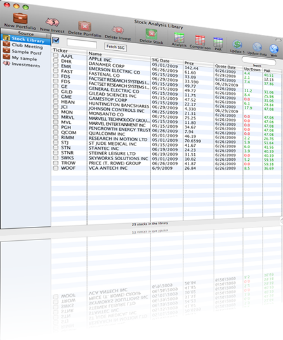Image resolution: width=283 pixels, height=340 pixels.
Task: Click the Update $ dollar icon
Action: pyautogui.click(x=237, y=44)
